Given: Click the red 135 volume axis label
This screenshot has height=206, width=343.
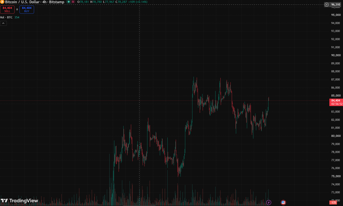Looking at the screenshot, I should pyautogui.click(x=334, y=203).
